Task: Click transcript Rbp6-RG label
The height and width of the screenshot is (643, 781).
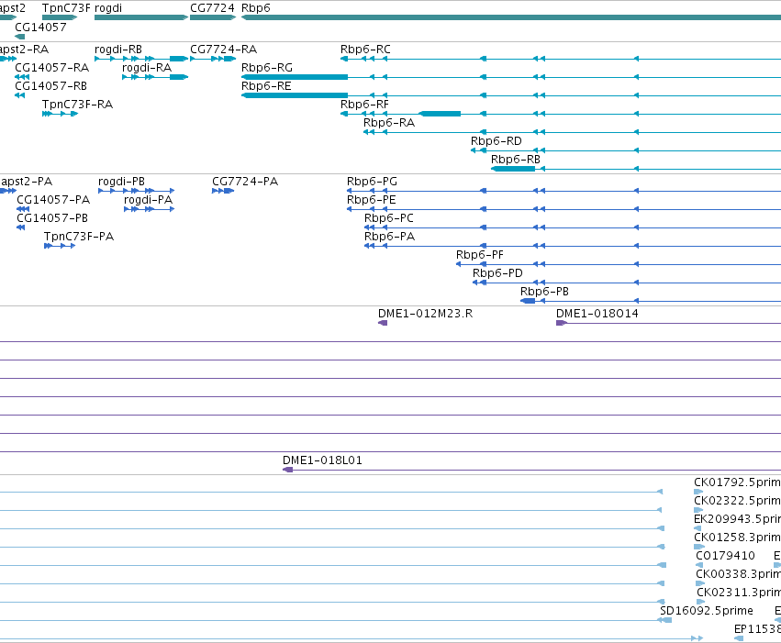Action: (266, 68)
